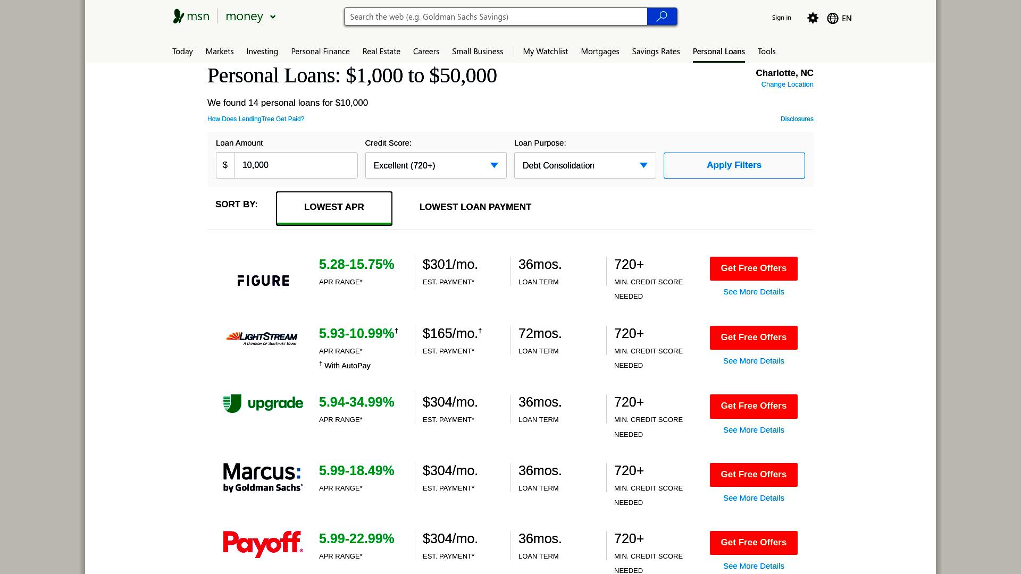Open the Credit Score dropdown
This screenshot has height=574, width=1021.
pyautogui.click(x=436, y=165)
